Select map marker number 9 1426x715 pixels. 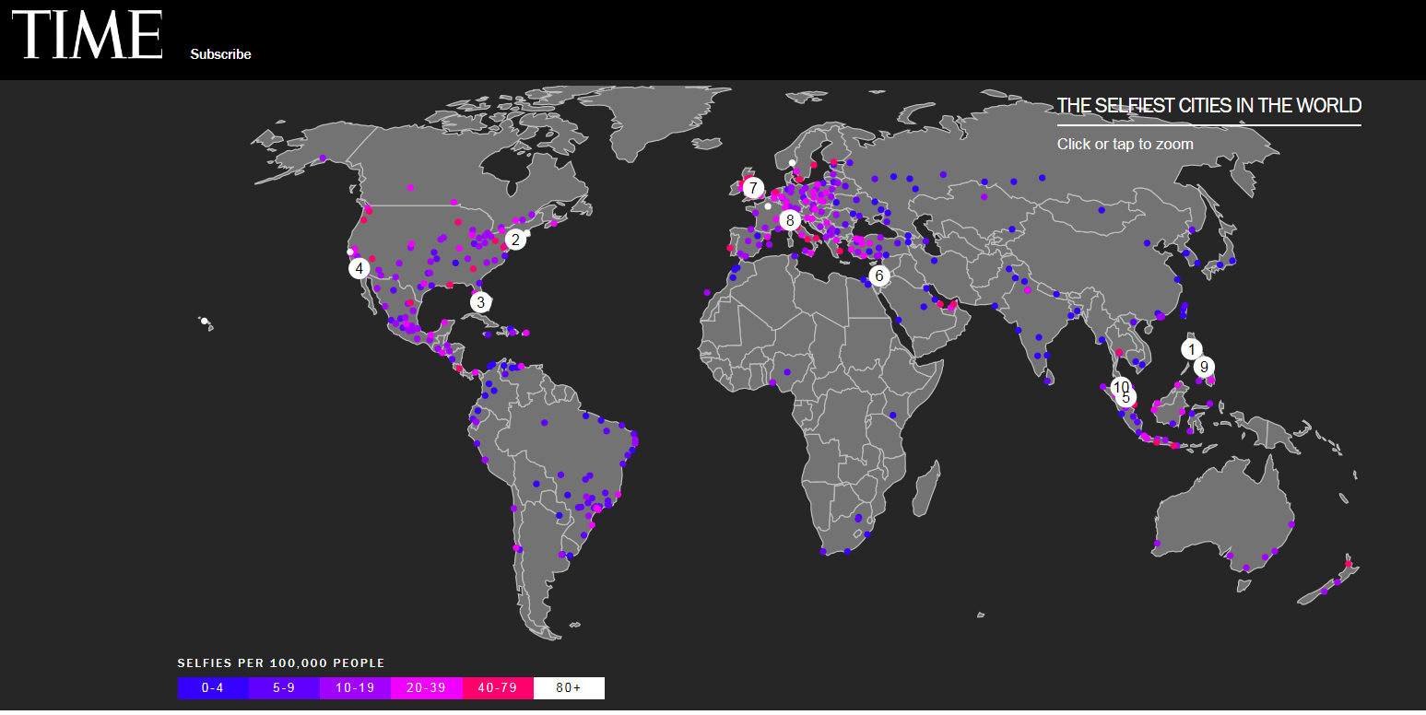click(1204, 367)
